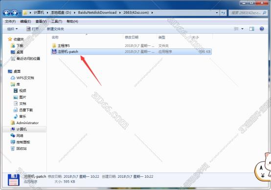Go forward with the Forward arrow button
Image resolution: width=271 pixels, height=190 pixels.
tap(15, 13)
